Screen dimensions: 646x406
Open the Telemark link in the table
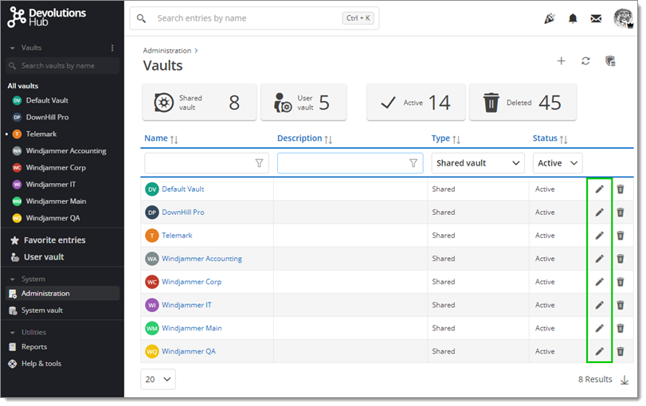[x=177, y=236]
